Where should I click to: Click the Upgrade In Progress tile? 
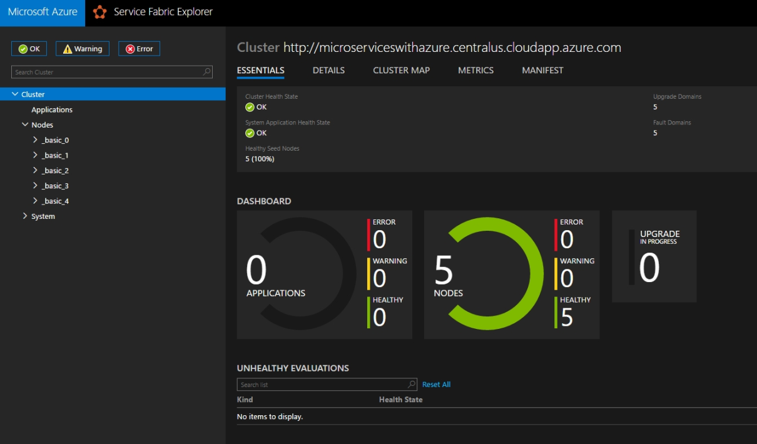pyautogui.click(x=654, y=256)
